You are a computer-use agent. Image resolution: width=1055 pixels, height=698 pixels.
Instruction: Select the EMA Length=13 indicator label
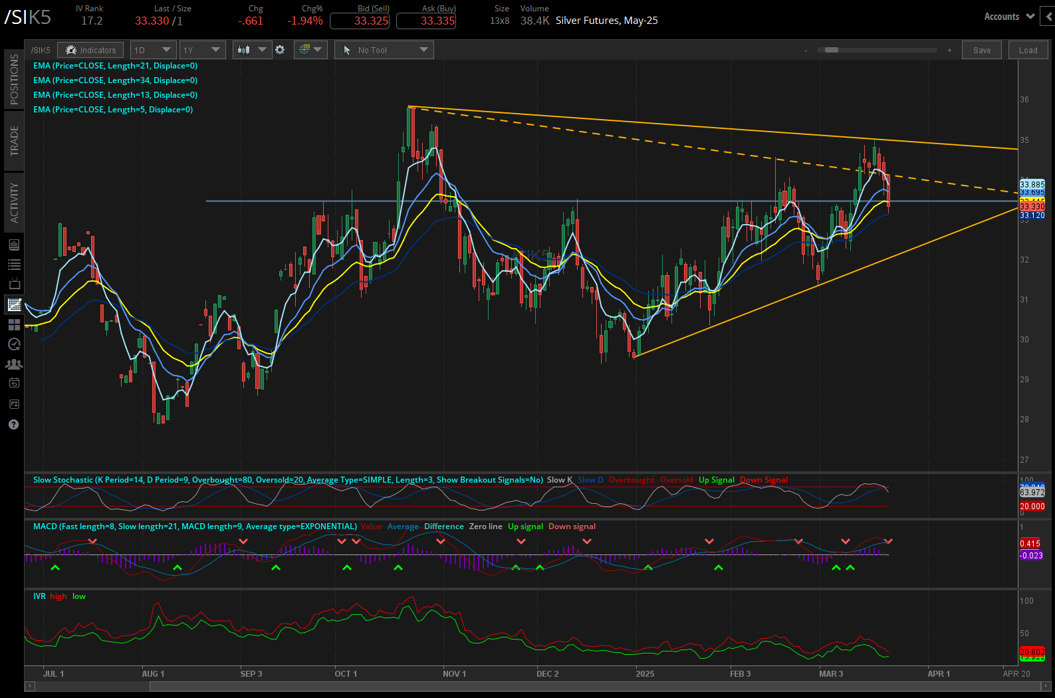point(115,95)
